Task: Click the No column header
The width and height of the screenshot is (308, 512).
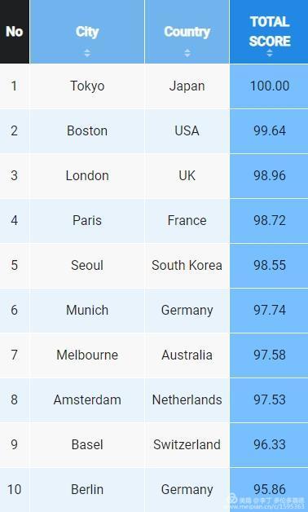Action: tap(15, 32)
